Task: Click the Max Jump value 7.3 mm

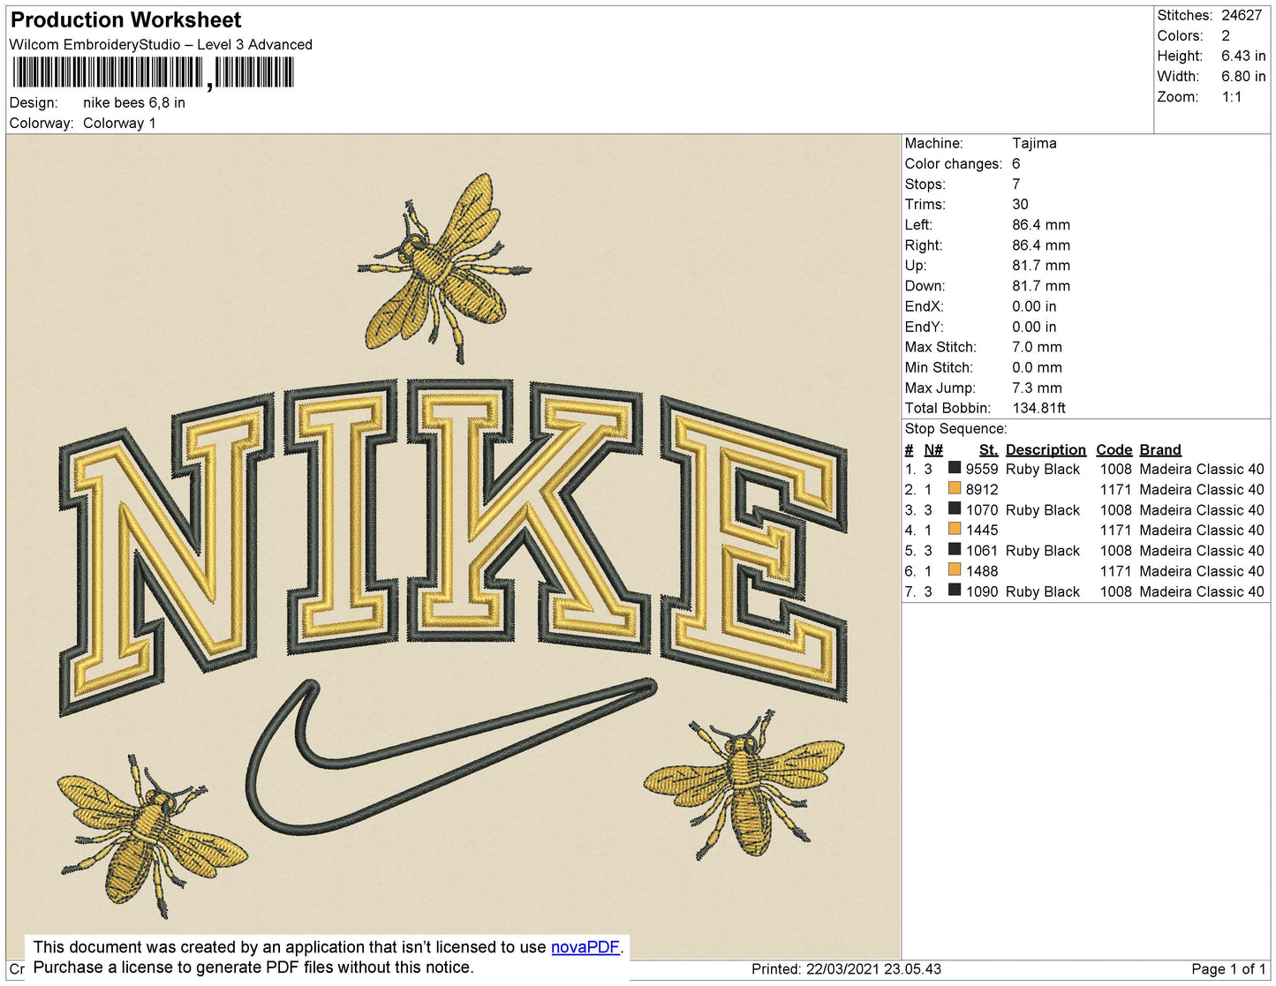Action: pyautogui.click(x=1037, y=388)
